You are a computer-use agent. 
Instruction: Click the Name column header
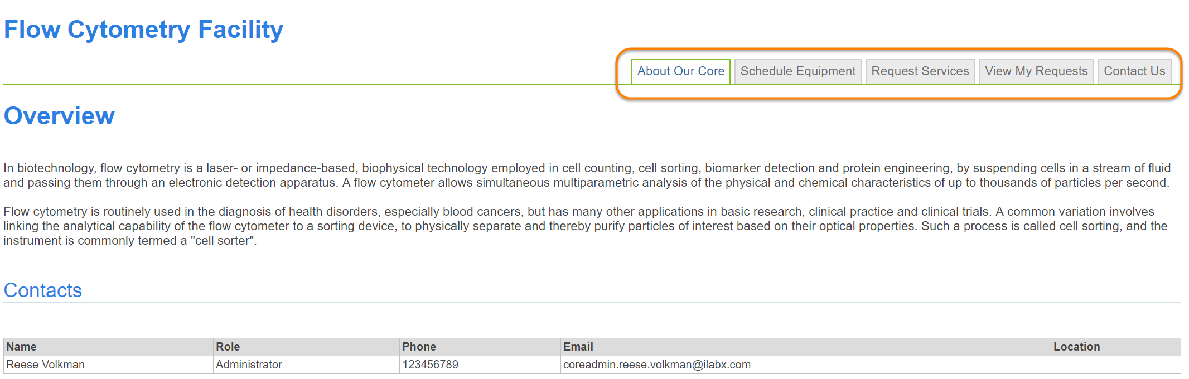(21, 347)
